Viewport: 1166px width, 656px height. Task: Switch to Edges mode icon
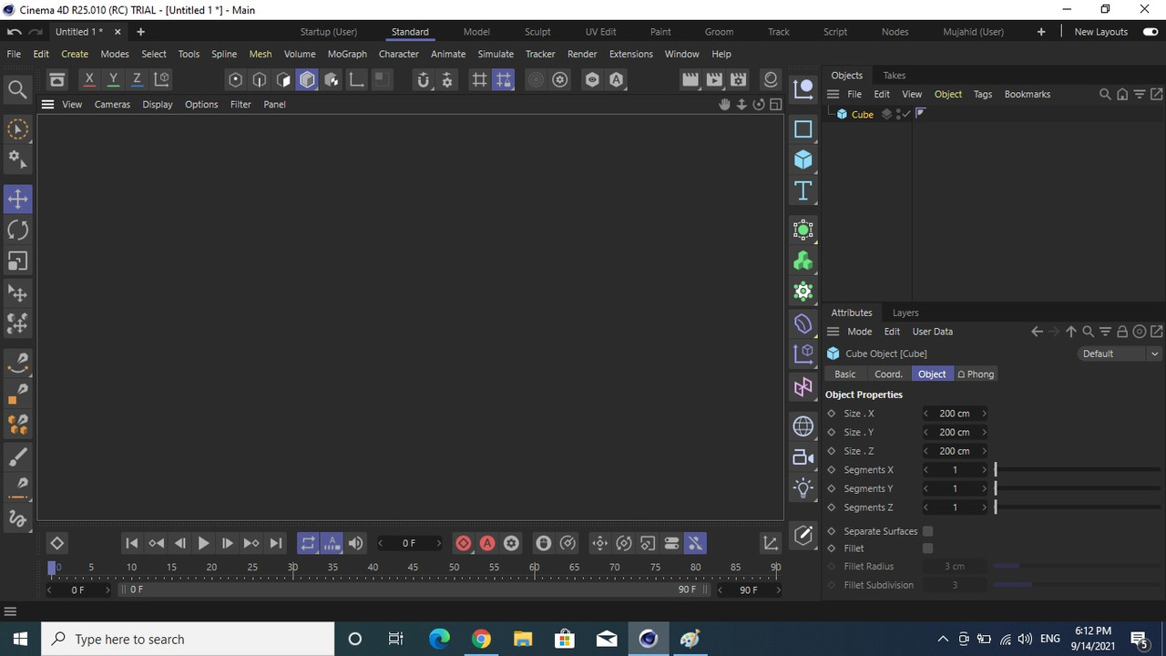coord(259,80)
